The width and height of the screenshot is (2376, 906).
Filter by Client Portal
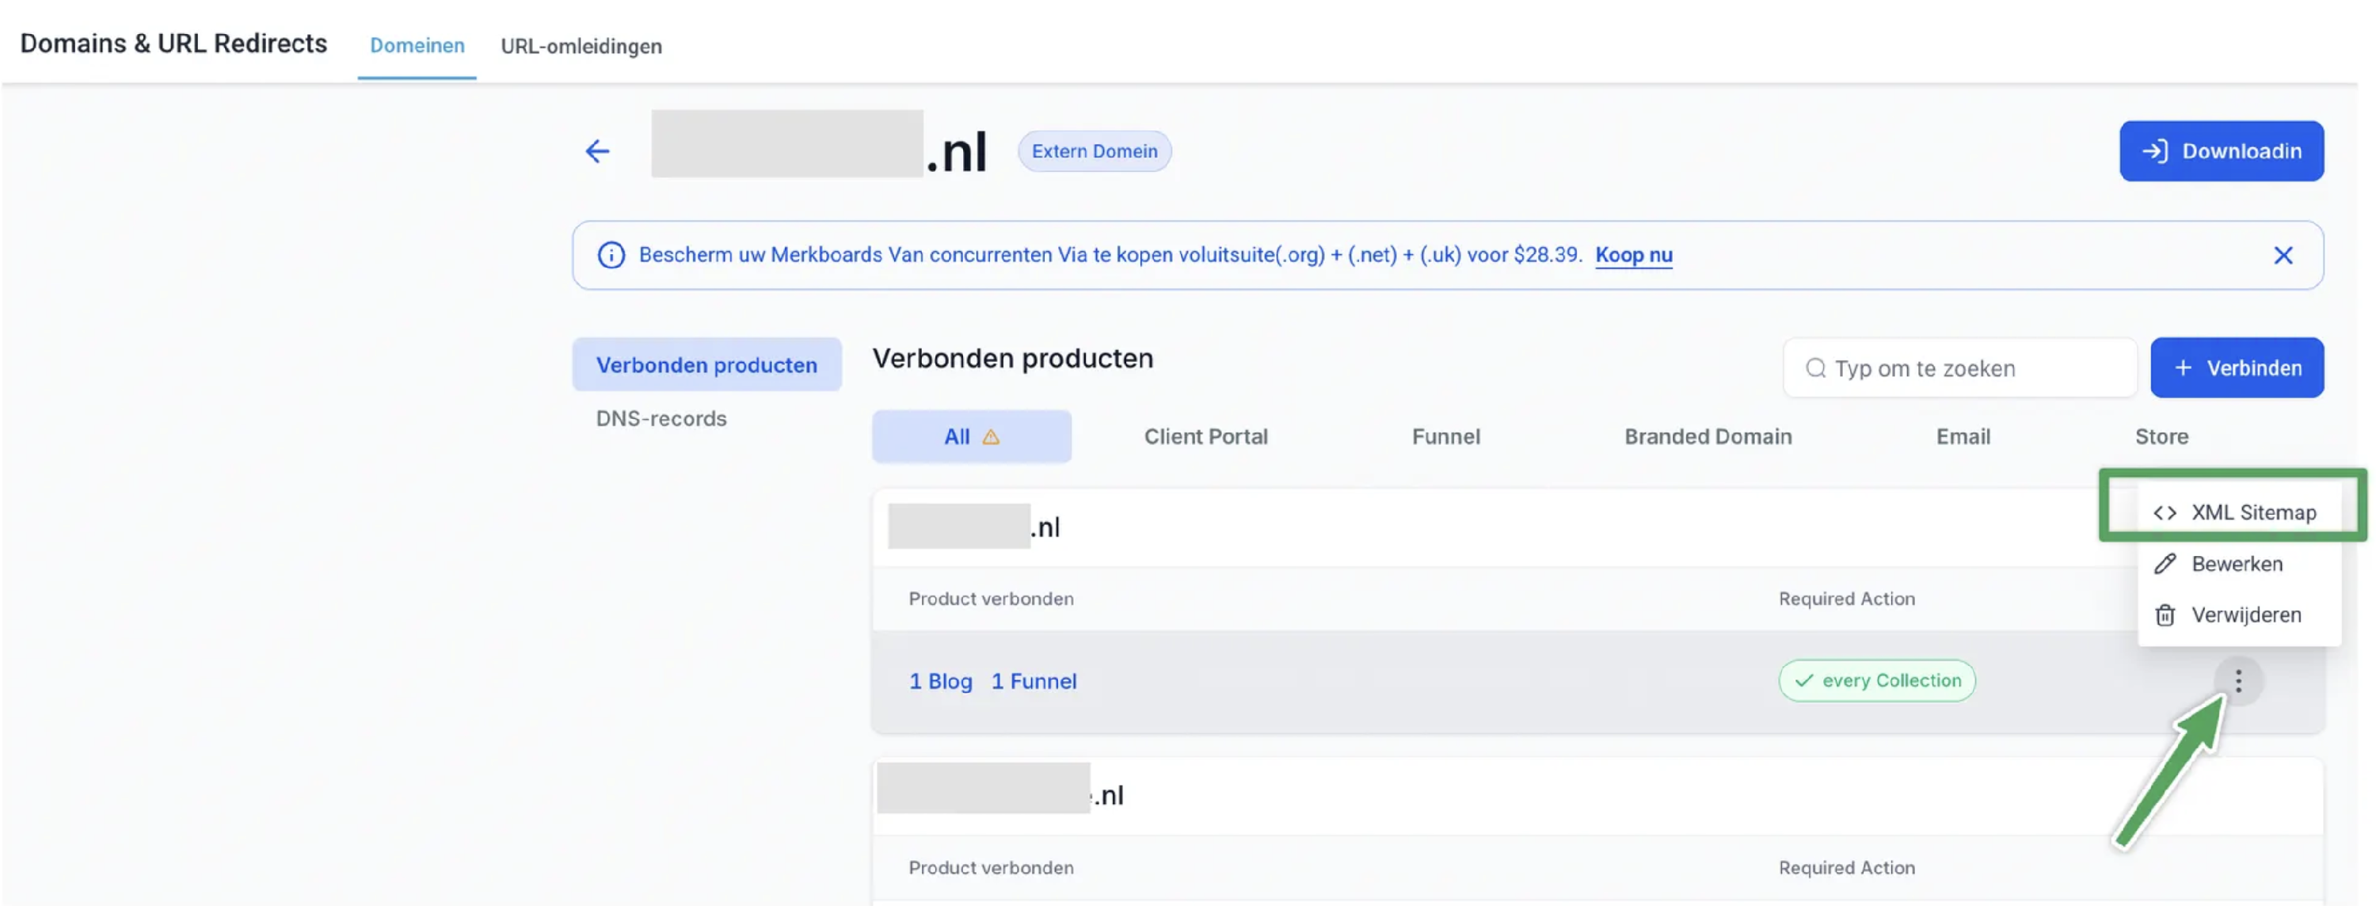coord(1205,436)
